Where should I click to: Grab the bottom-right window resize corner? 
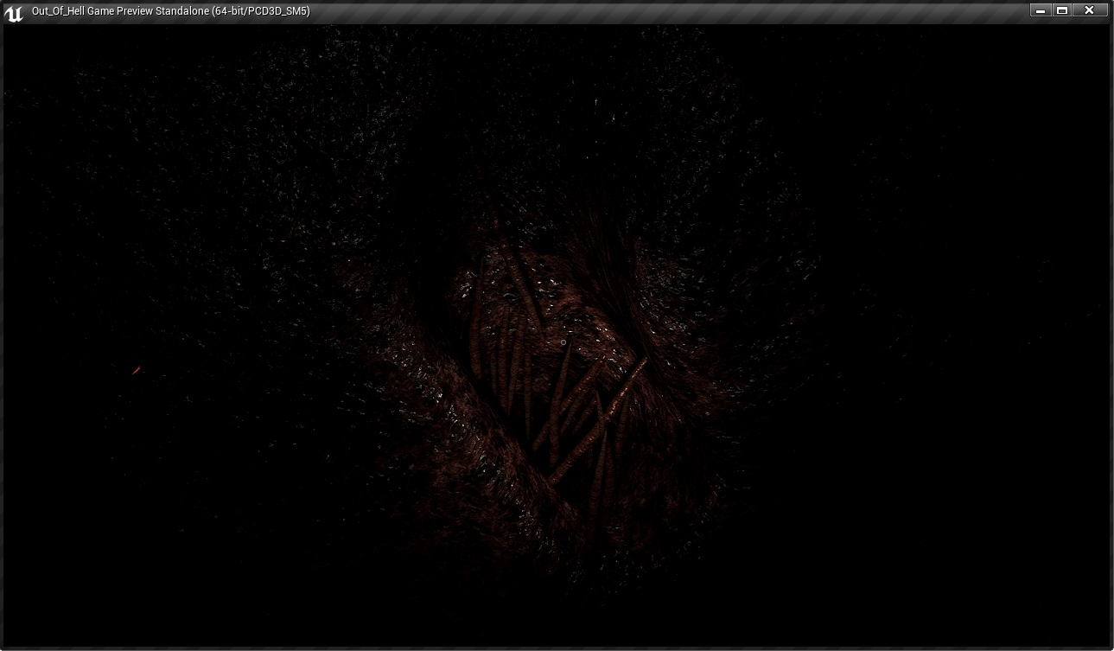pyautogui.click(x=1111, y=648)
